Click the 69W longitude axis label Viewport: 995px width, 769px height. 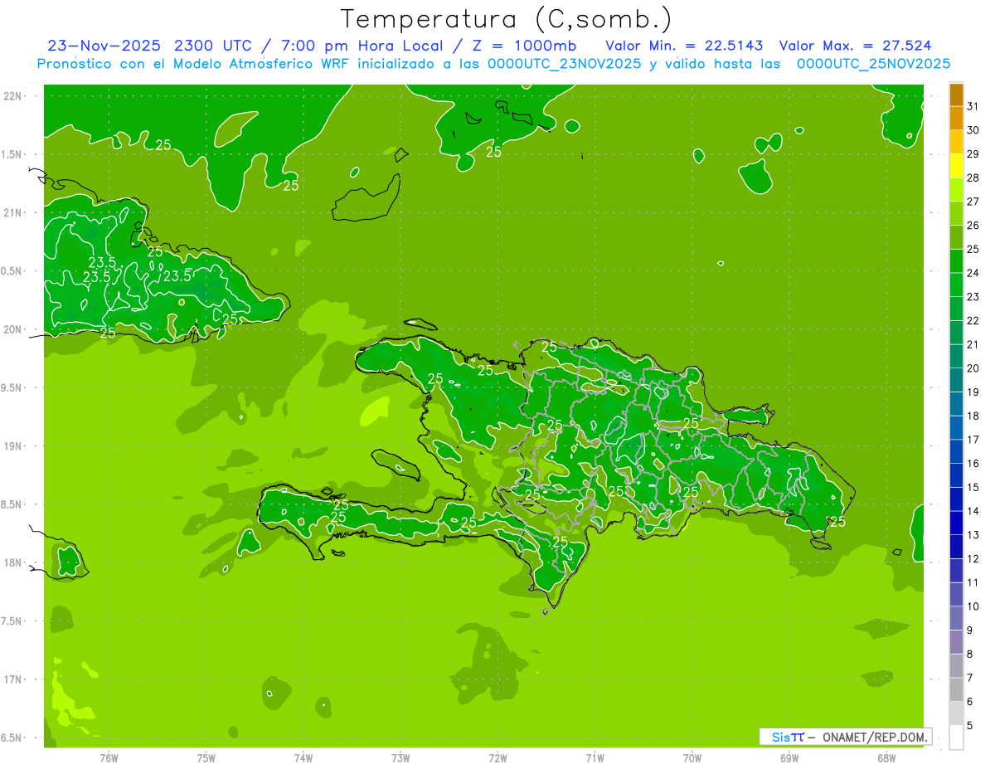[789, 758]
